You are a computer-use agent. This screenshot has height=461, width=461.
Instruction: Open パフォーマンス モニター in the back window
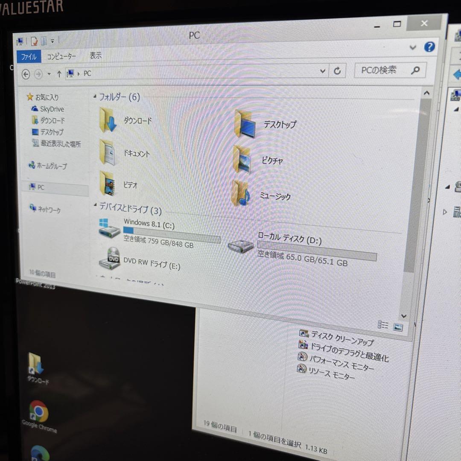pos(341,362)
